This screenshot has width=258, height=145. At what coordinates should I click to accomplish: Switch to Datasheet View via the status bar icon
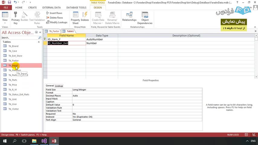point(246,135)
